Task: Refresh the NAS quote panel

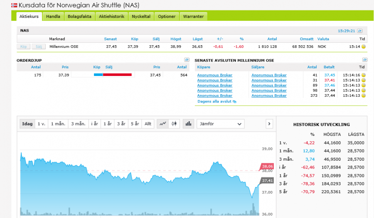Action: [x=360, y=31]
